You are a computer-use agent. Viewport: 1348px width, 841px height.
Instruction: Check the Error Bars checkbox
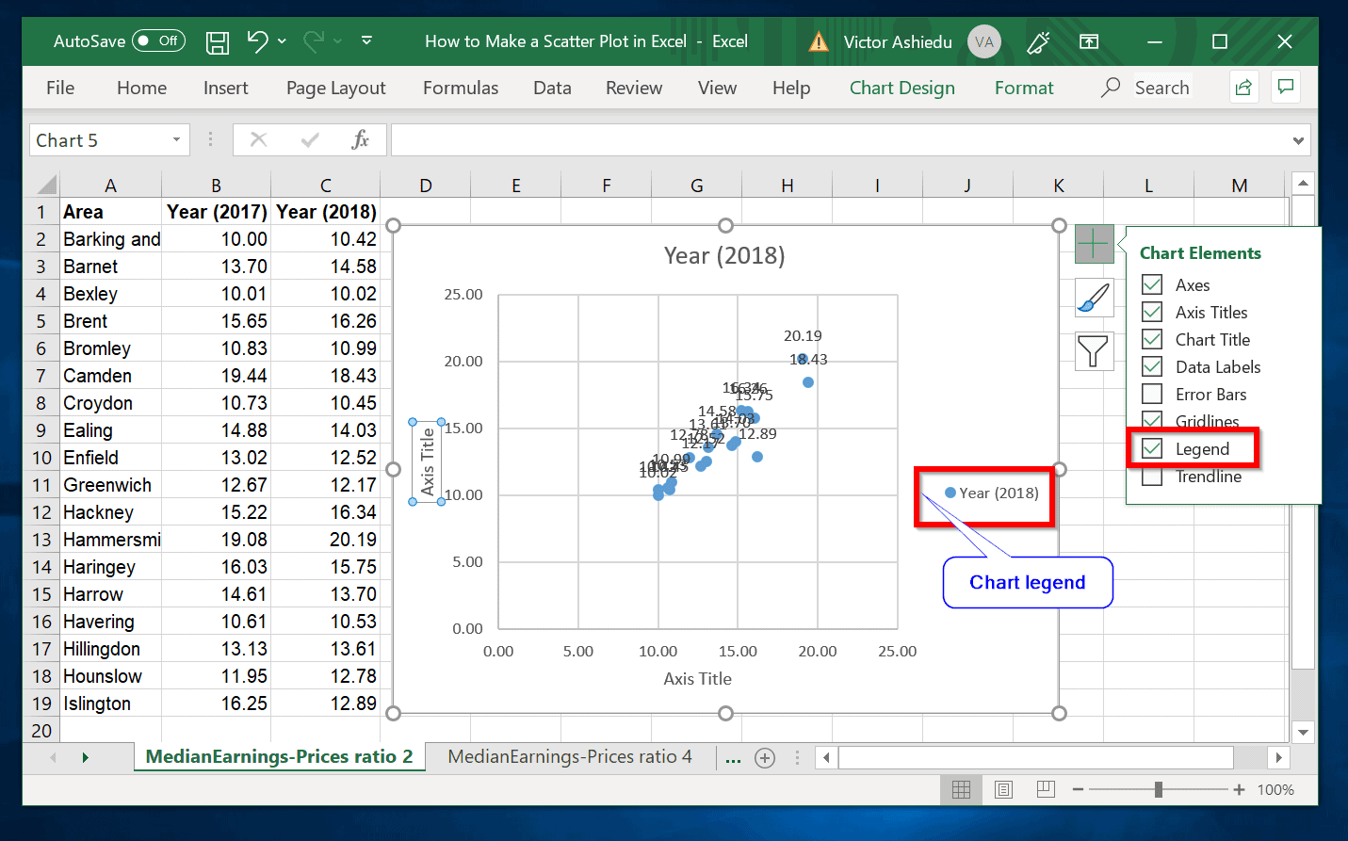tap(1151, 394)
